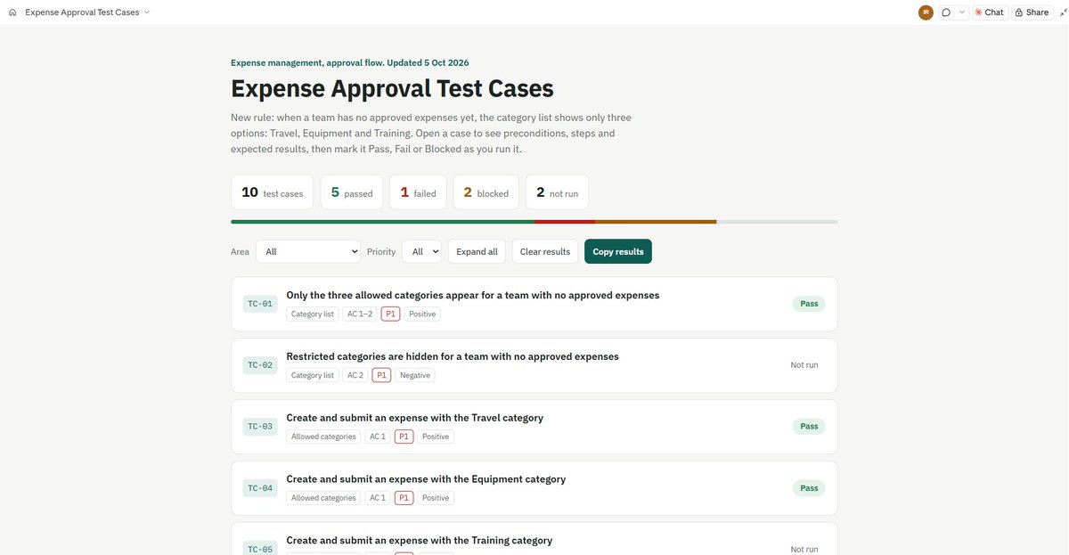Expand all test cases
The height and width of the screenshot is (555, 1069).
pyautogui.click(x=477, y=251)
